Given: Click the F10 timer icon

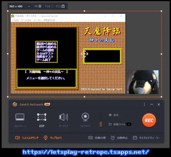Looking at the screenshot, I should pyautogui.click(x=53, y=6).
